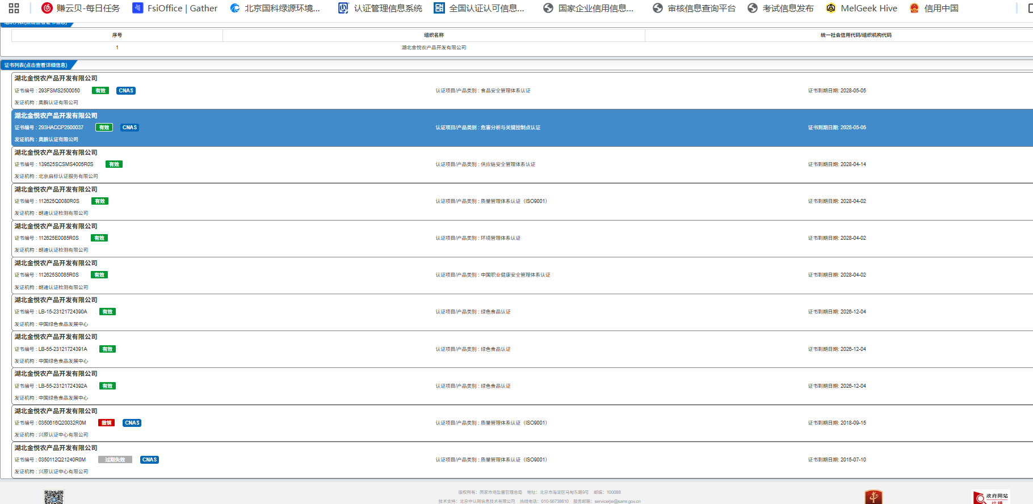Click 有效 badge on highlighted HACCP certificate row
This screenshot has height=504, width=1033.
tap(104, 128)
